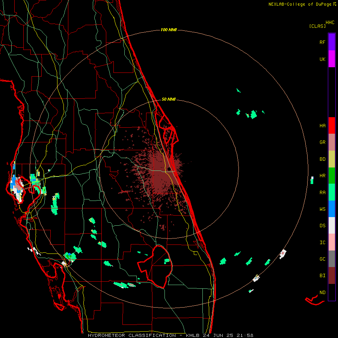
Task: Click the 21:58 timestamp text
Action: pos(244,335)
